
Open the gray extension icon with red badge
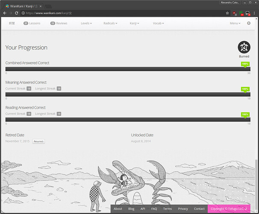[248, 13]
